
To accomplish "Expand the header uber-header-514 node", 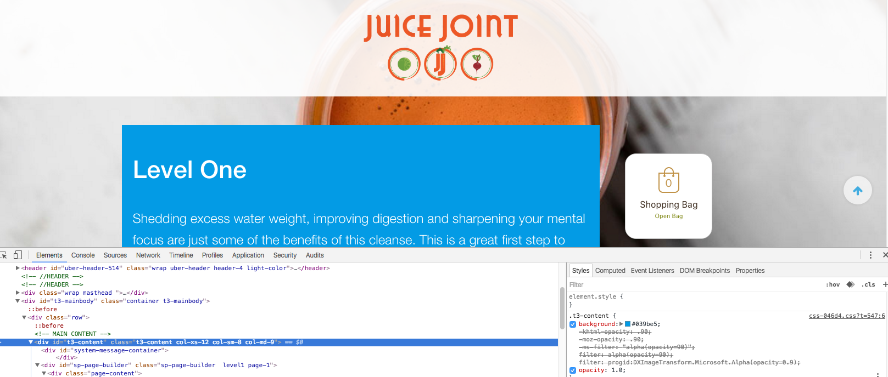I will tap(18, 268).
